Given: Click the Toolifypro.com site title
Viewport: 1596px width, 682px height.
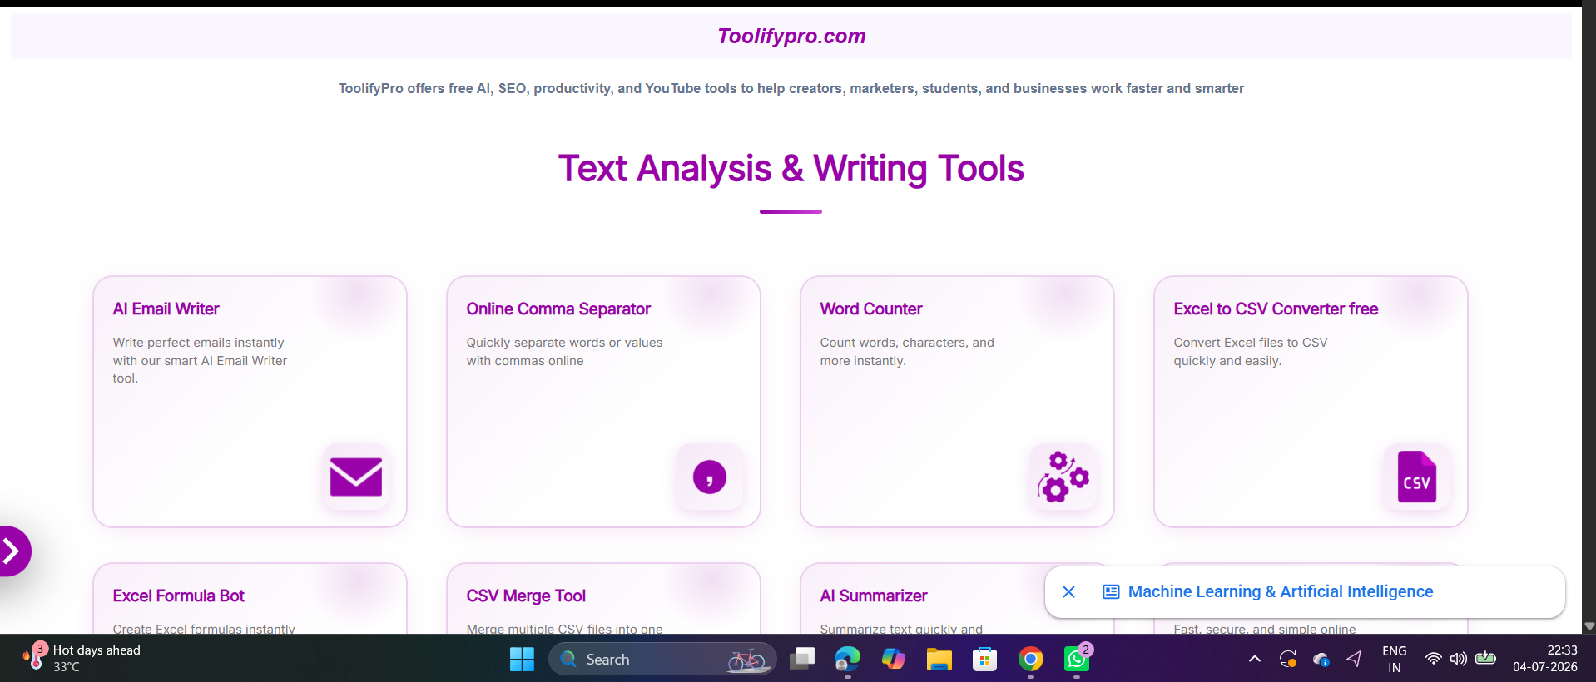Looking at the screenshot, I should coord(791,36).
